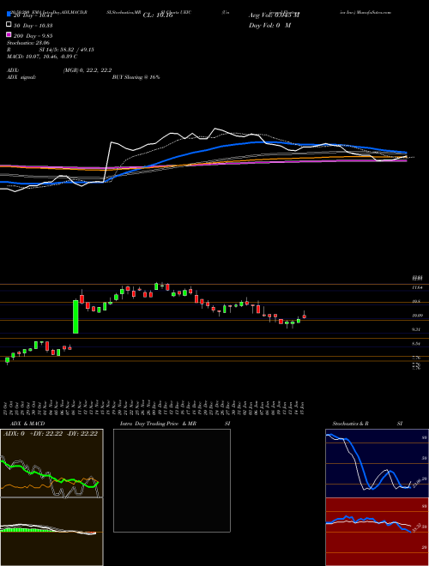Click the blue 20 Day legend swatch

pyautogui.click(x=9, y=15)
